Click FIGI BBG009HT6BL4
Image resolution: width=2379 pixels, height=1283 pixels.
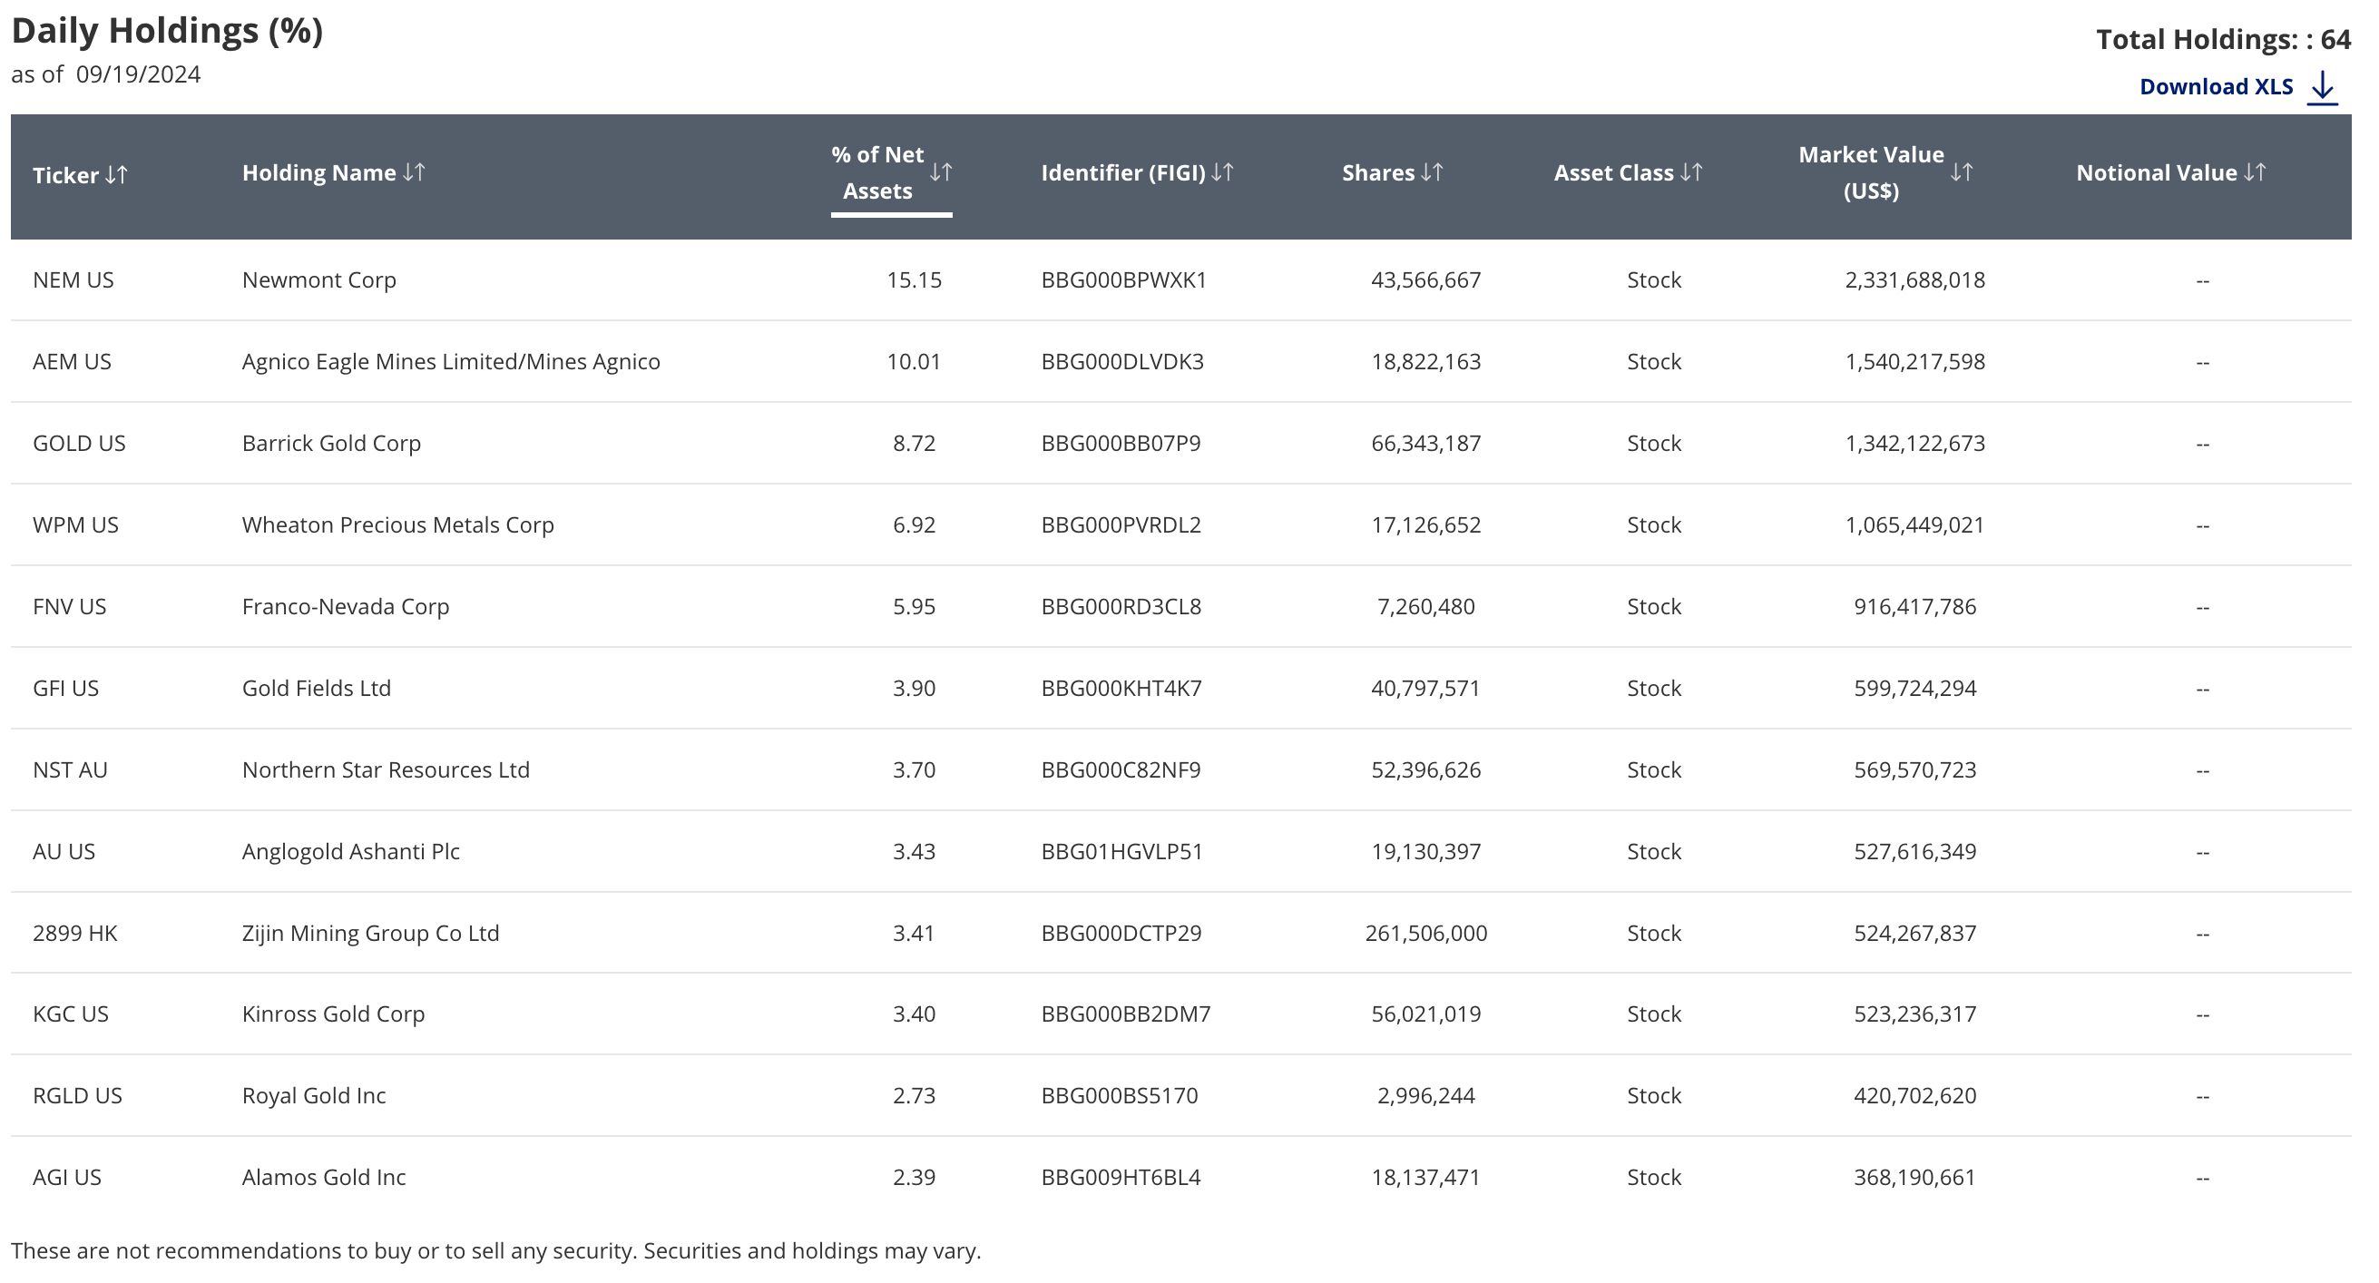tap(1121, 1178)
